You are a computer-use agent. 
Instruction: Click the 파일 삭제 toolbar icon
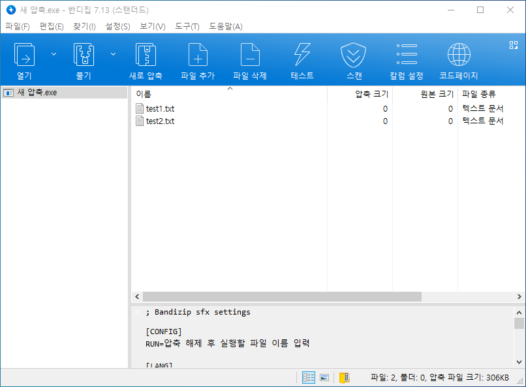click(250, 55)
